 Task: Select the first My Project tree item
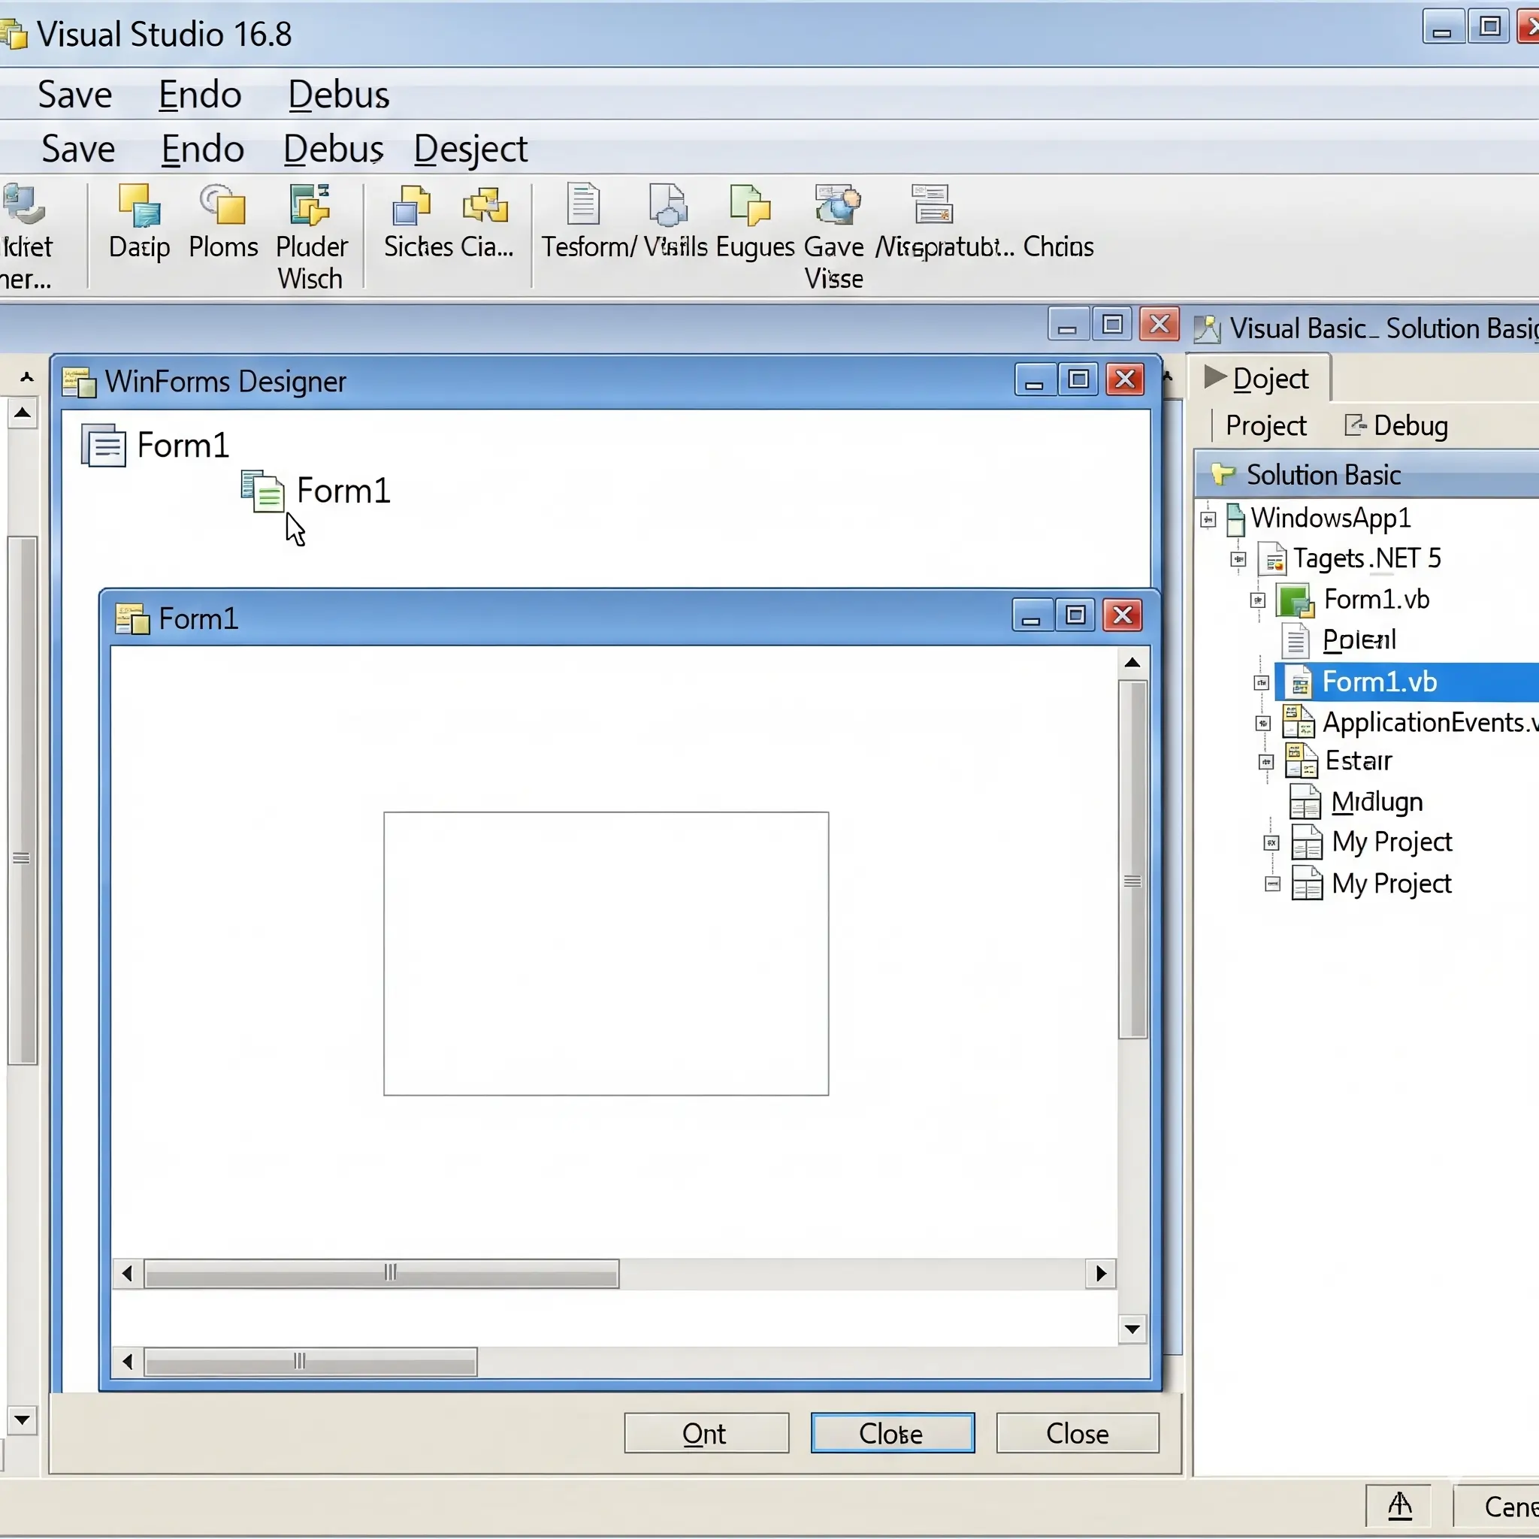point(1392,842)
